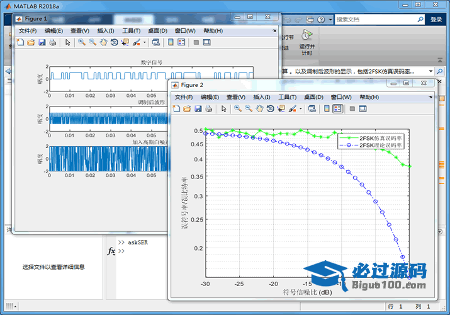Click Hide Plot Tools icon in Figure 1
This screenshot has height=315, width=450.
(x=196, y=42)
